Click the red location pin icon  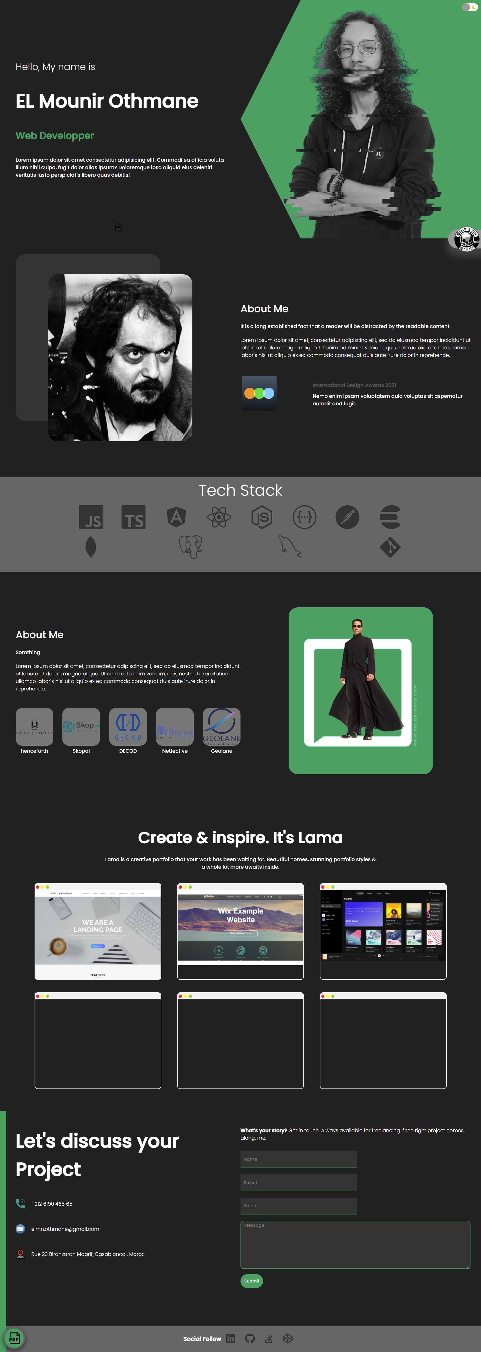click(x=21, y=1254)
